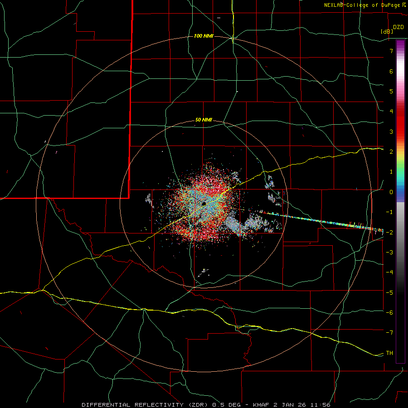Select the -3 value on the dB scale
Screen dimensions: 408x408
389,253
